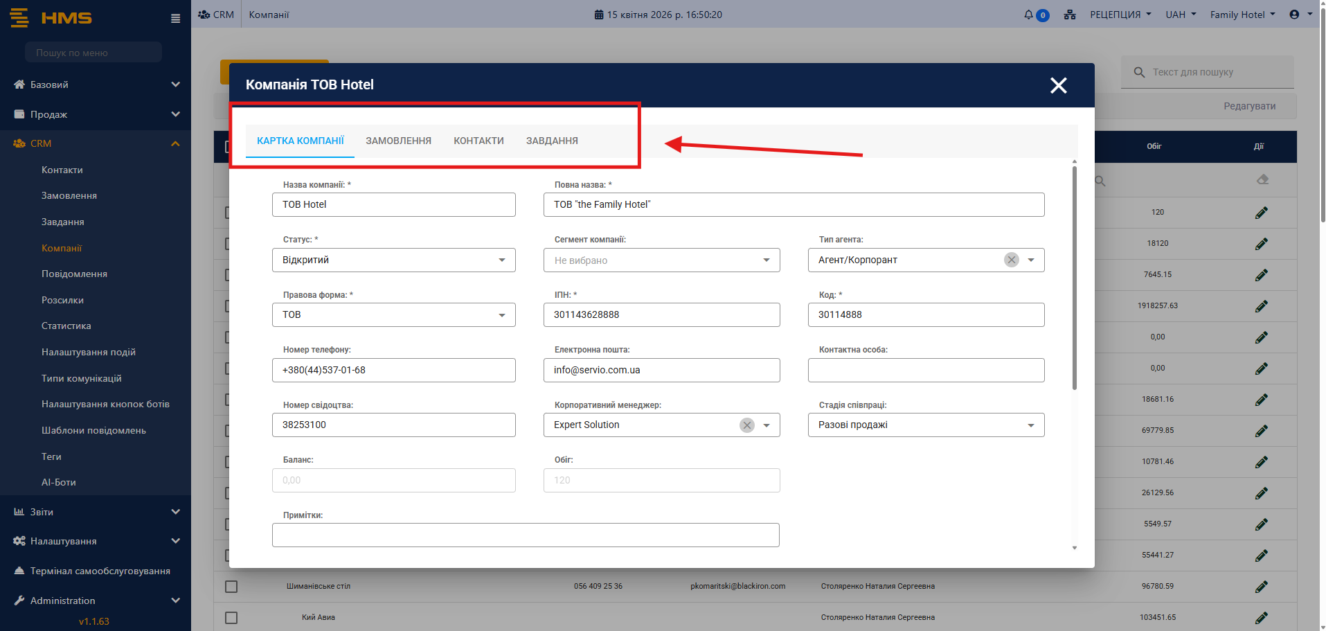1326x631 pixels.
Task: Click the eraser icon to clear filters
Action: click(1262, 180)
